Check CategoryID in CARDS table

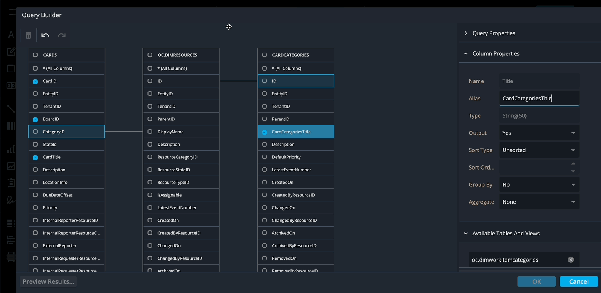pos(35,132)
